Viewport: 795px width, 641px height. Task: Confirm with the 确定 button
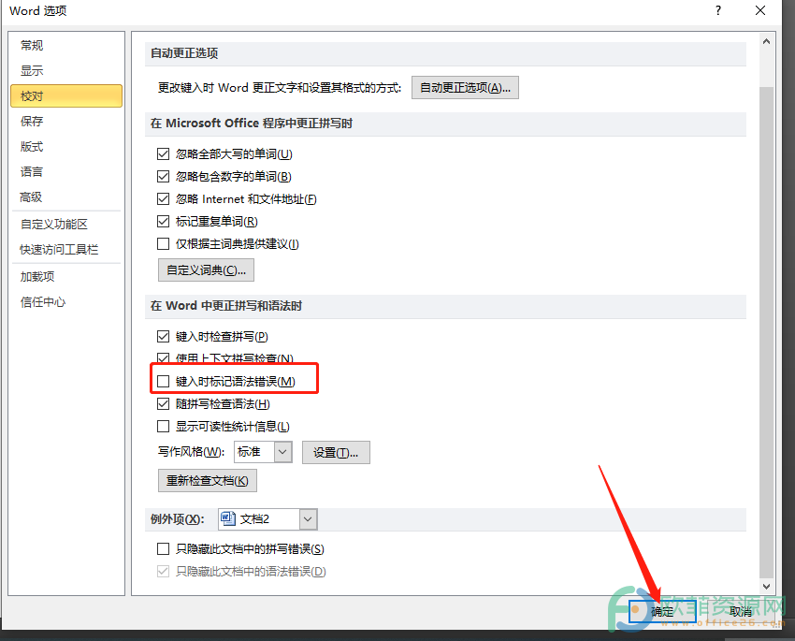pos(662,612)
